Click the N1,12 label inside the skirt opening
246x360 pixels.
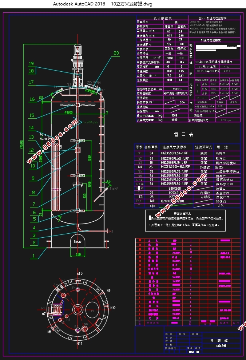78,242
